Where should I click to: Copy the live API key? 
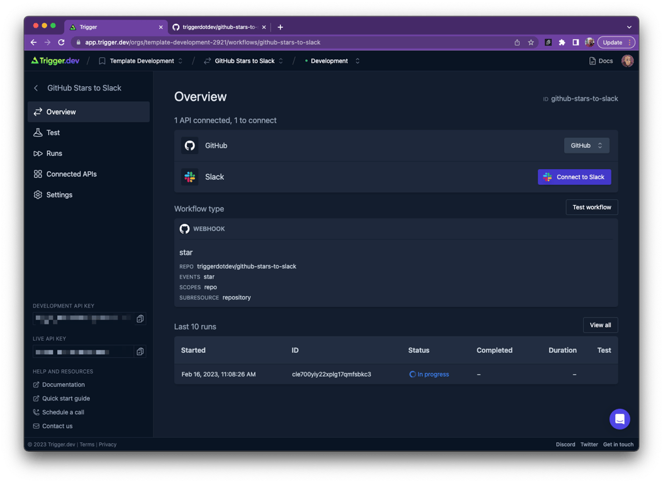click(140, 352)
